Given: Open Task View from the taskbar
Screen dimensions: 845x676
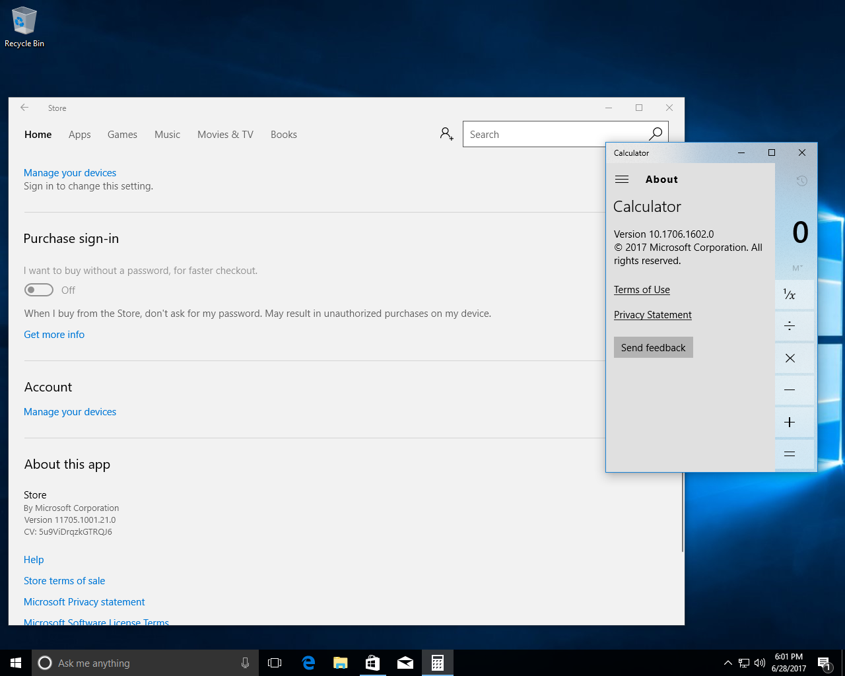Looking at the screenshot, I should click(x=275, y=663).
